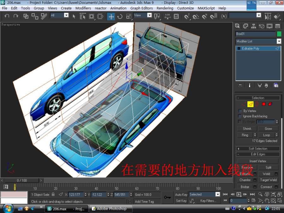Toggle Percent Snap icon
The height and width of the screenshot is (213, 284).
pos(205,16)
